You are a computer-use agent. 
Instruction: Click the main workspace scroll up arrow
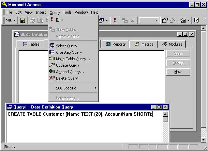tap(203, 28)
